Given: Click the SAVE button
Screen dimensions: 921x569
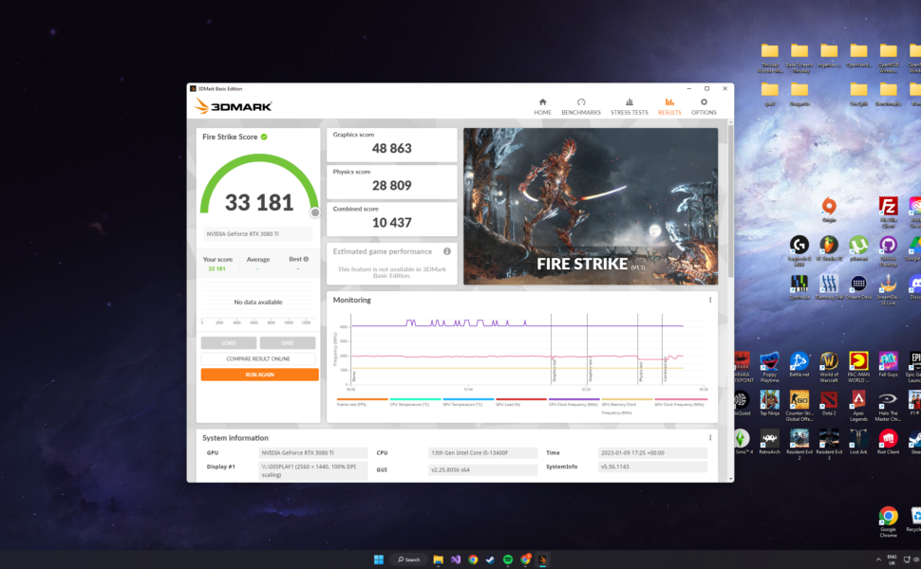Looking at the screenshot, I should (x=288, y=342).
